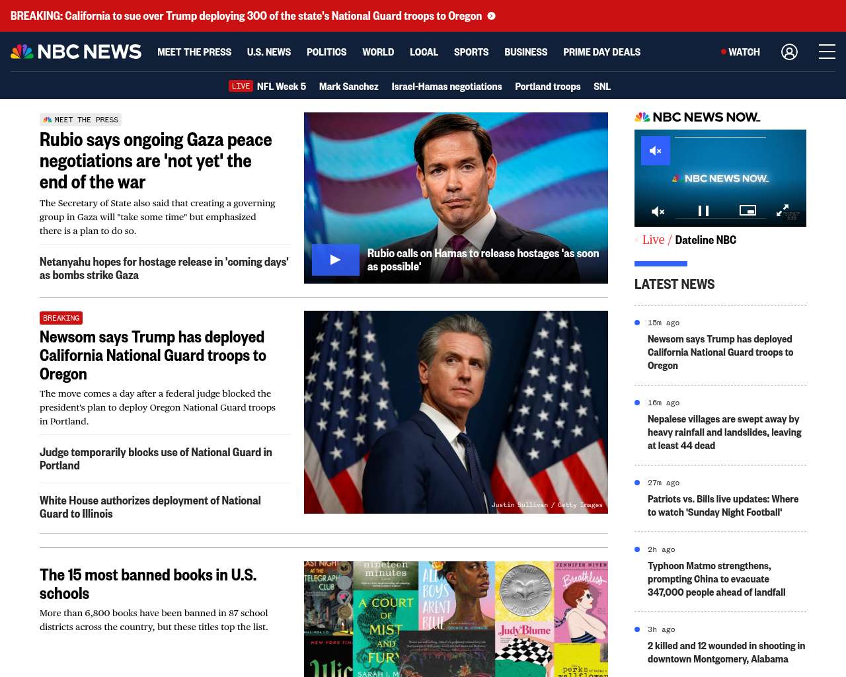This screenshot has width=846, height=677.
Task: Open the NFL Week 5 trending topic
Action: 282,87
